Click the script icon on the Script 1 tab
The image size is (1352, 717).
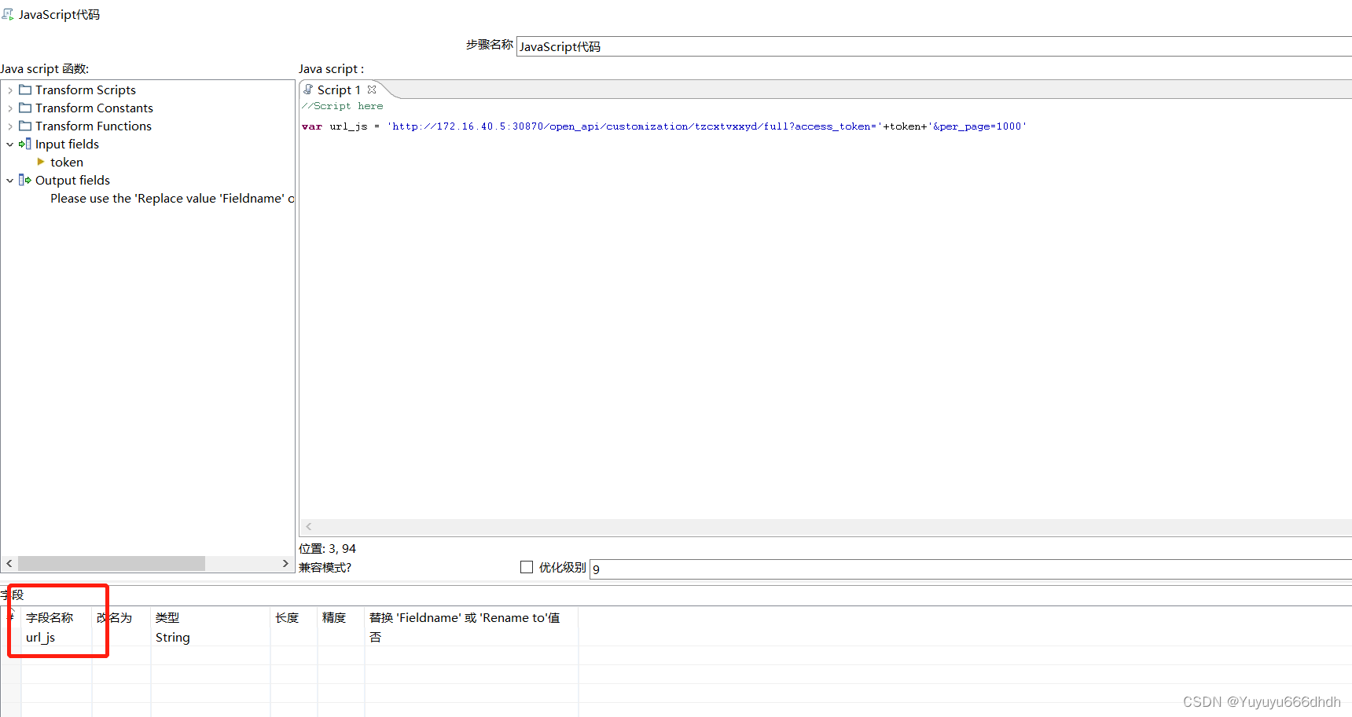pos(307,89)
